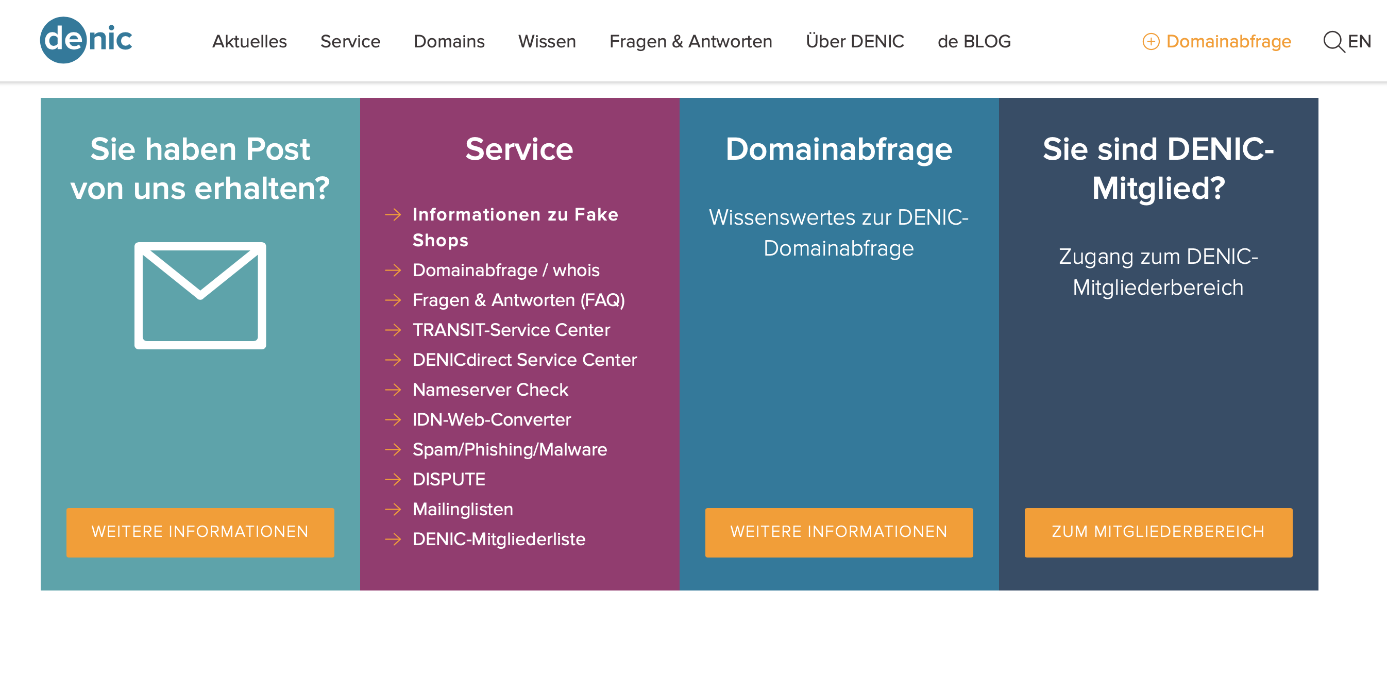This screenshot has width=1387, height=675.
Task: Open the Service menu in navigation
Action: [350, 41]
